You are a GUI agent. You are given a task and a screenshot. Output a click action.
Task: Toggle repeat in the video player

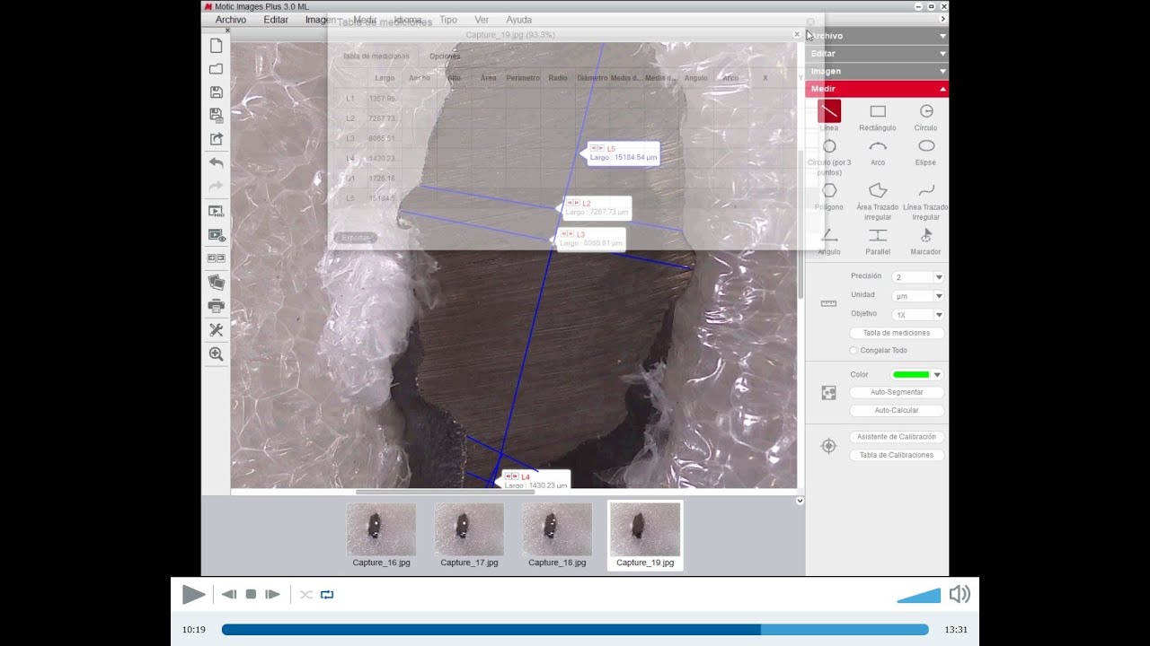coord(327,594)
